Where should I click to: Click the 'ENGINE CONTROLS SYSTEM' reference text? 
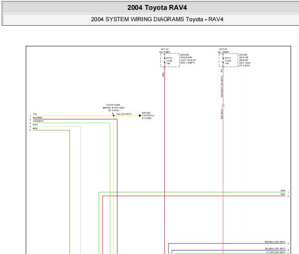tap(148, 115)
